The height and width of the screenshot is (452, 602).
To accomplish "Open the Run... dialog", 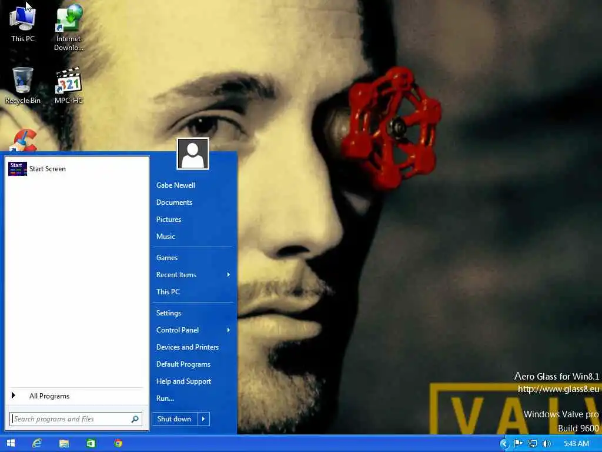I will (x=165, y=398).
